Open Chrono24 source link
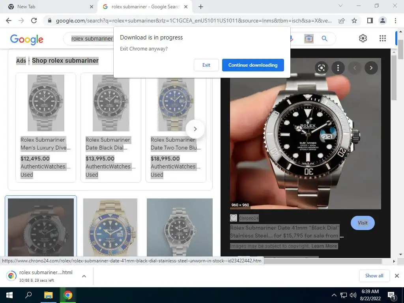The image size is (404, 303). pyautogui.click(x=249, y=218)
